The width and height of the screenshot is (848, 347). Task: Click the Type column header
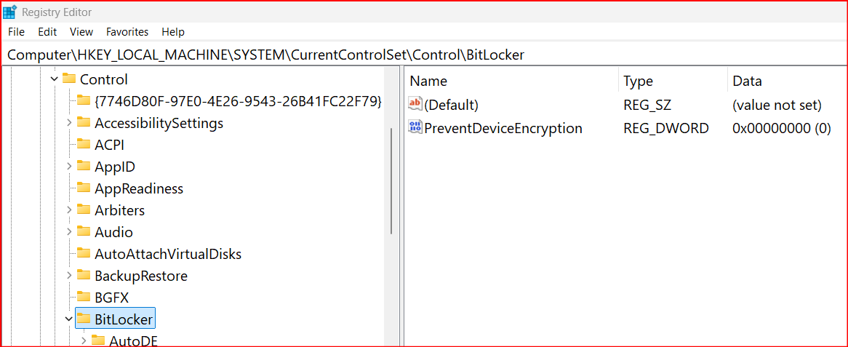coord(639,81)
